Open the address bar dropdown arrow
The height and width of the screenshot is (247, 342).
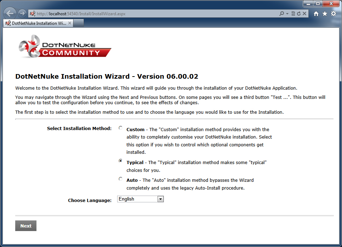287,14
